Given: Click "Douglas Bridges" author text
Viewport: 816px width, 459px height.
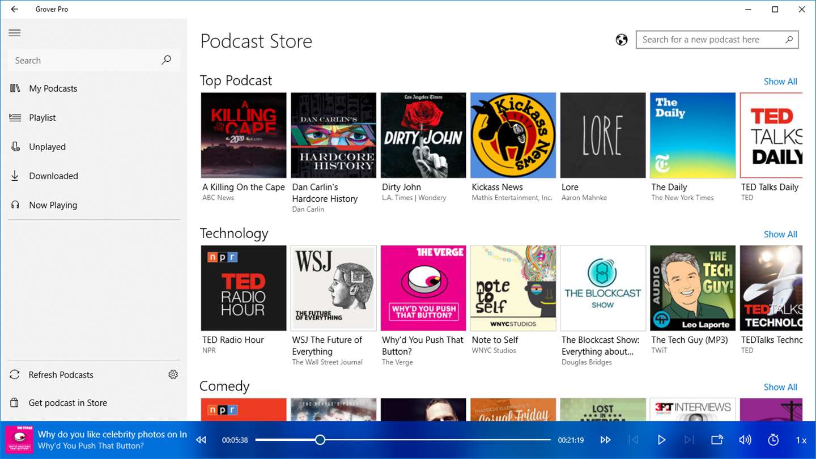Looking at the screenshot, I should (x=586, y=362).
